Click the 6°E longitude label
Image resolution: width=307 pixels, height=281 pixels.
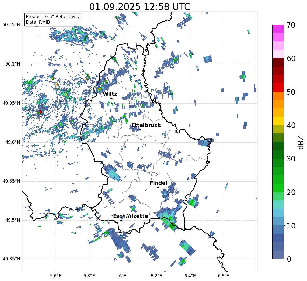(123, 276)
